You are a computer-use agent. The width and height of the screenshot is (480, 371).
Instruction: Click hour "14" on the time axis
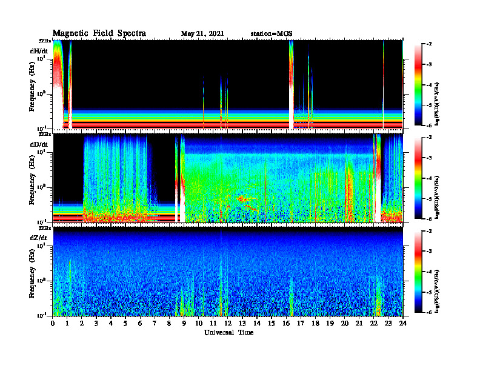(x=257, y=324)
